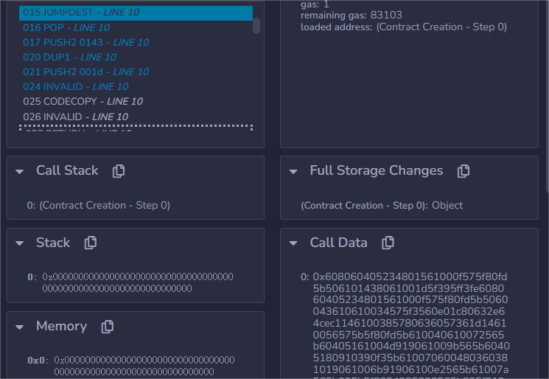The width and height of the screenshot is (549, 379).
Task: Select opcode 021 PUSH2 001d instruction
Action: [85, 72]
